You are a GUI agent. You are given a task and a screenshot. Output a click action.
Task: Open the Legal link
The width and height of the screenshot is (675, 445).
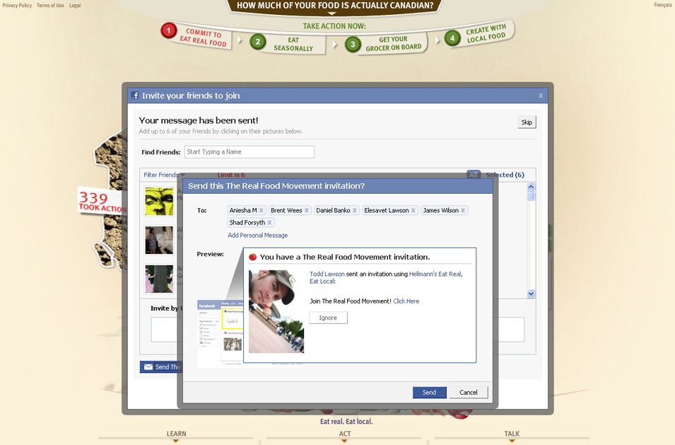click(x=75, y=5)
